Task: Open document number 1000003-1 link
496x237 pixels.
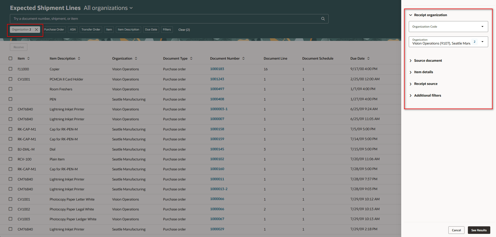Action: 219,109
